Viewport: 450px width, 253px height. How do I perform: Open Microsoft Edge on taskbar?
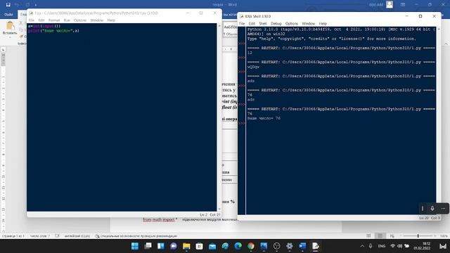(238, 246)
